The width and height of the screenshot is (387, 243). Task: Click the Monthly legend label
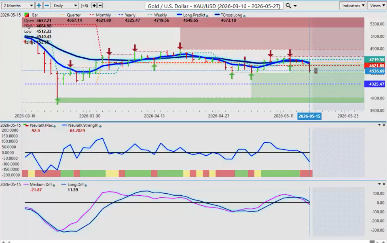click(103, 15)
